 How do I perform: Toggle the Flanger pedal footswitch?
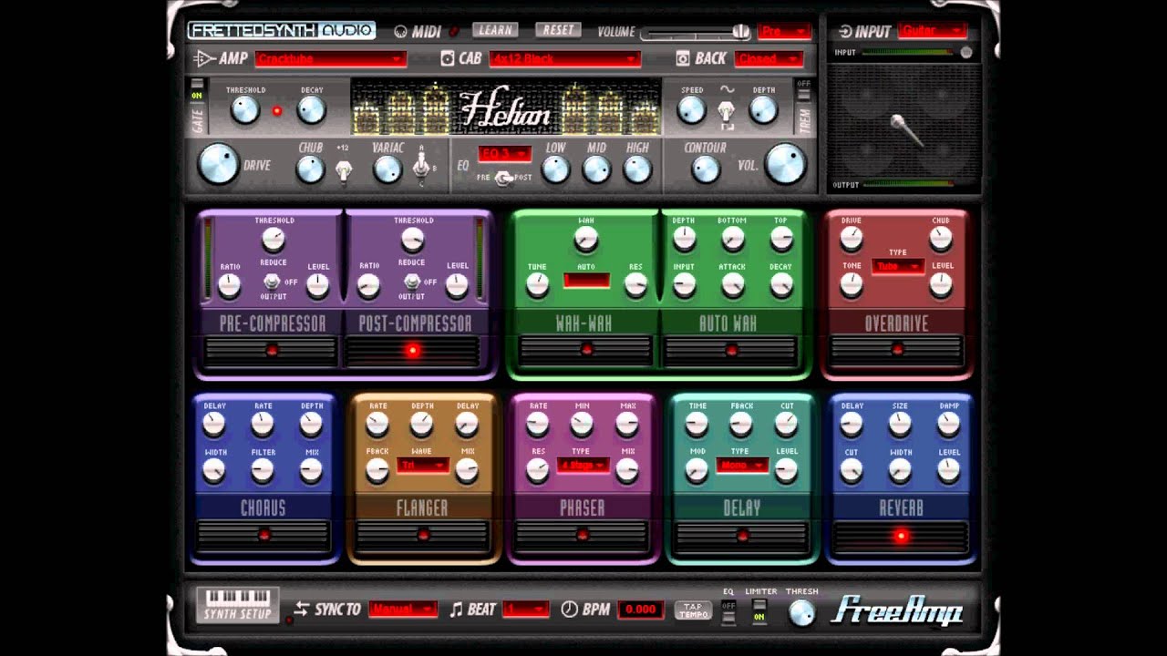click(422, 536)
